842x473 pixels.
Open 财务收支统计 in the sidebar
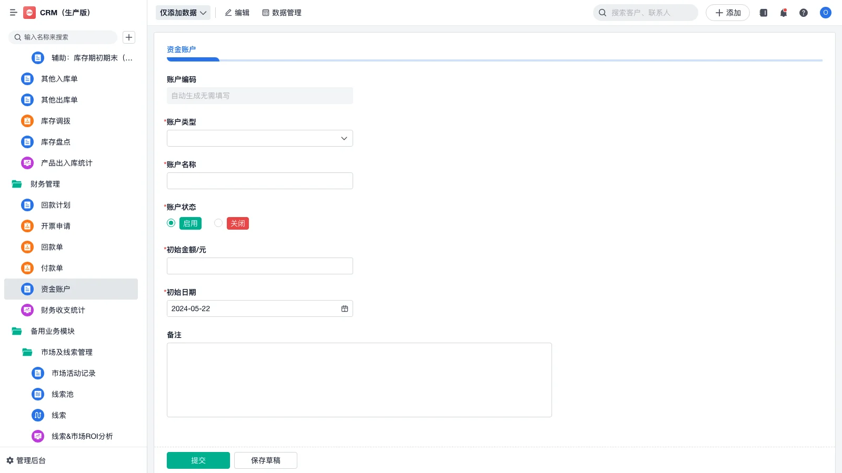coord(63,310)
